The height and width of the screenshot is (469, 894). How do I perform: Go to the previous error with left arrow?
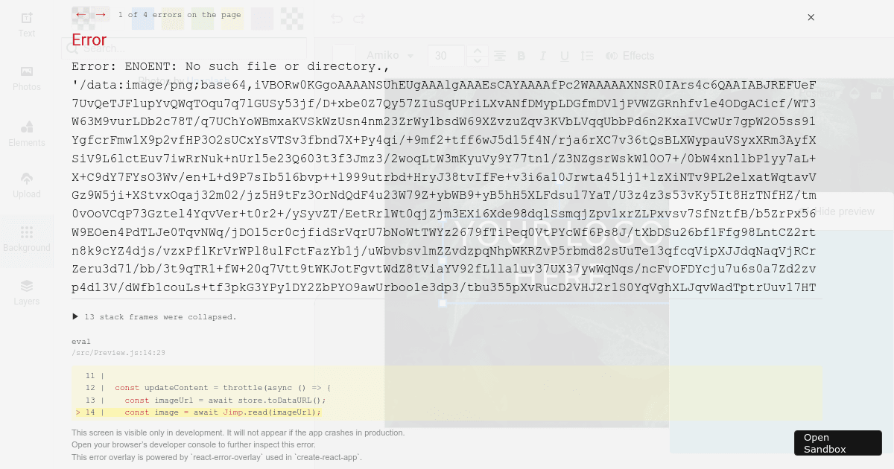[81, 15]
